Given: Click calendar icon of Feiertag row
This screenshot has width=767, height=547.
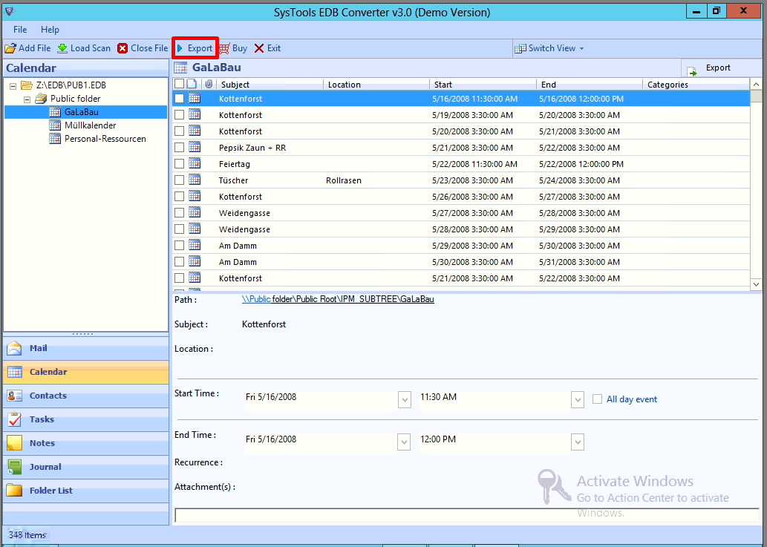Looking at the screenshot, I should (x=195, y=163).
